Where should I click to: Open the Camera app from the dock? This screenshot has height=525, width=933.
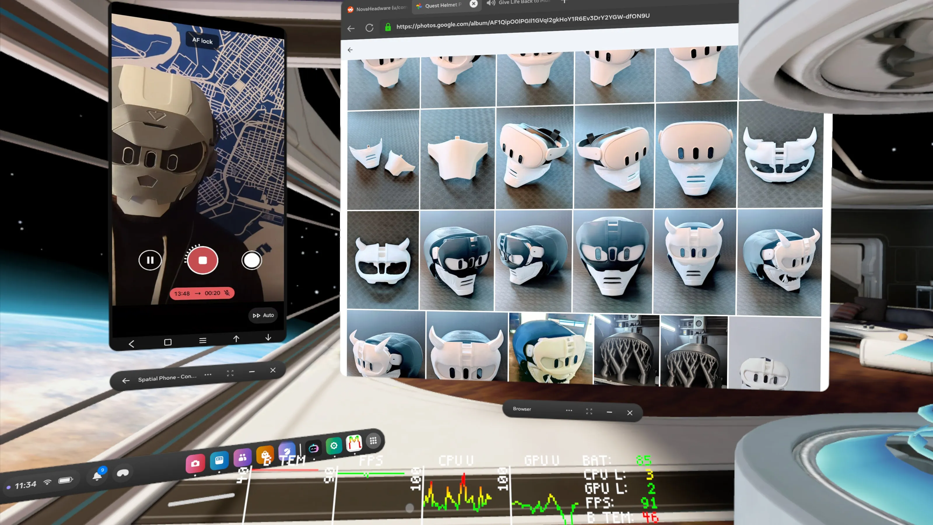[x=196, y=463]
